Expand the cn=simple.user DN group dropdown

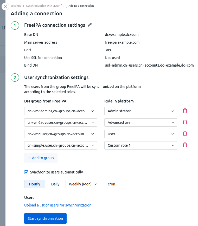(x=60, y=145)
